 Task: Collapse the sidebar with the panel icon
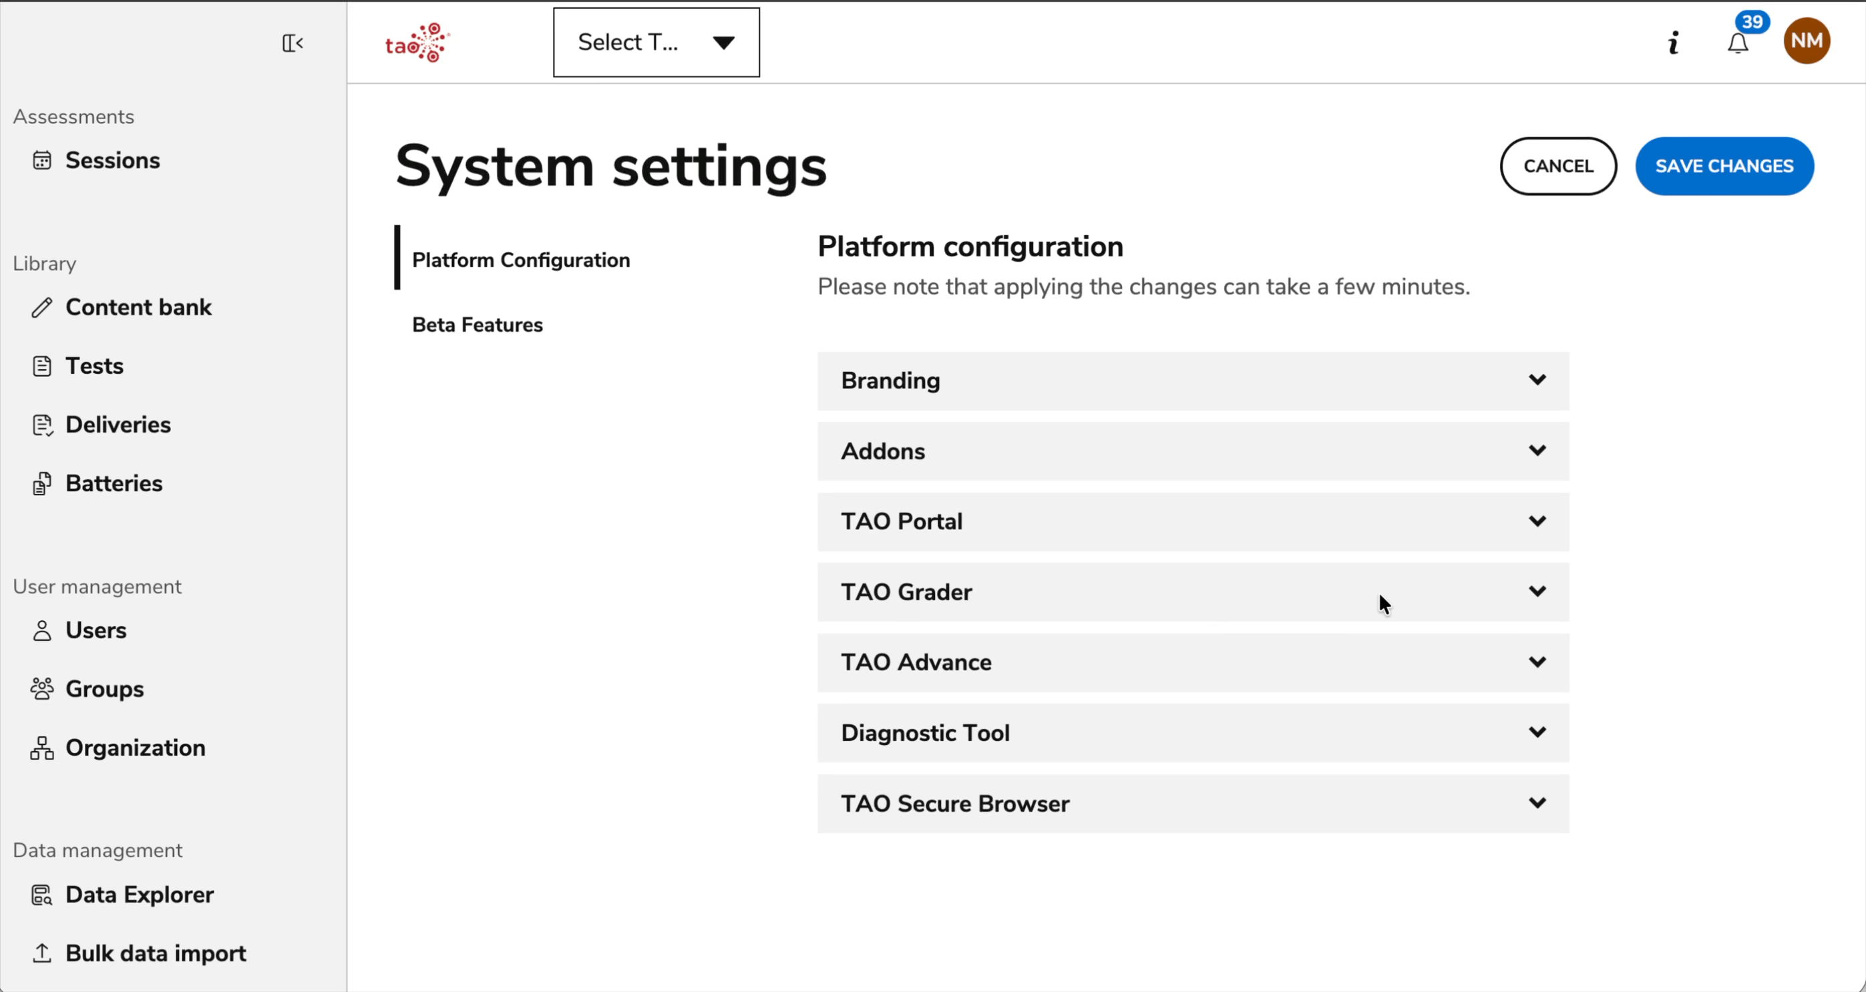(293, 43)
